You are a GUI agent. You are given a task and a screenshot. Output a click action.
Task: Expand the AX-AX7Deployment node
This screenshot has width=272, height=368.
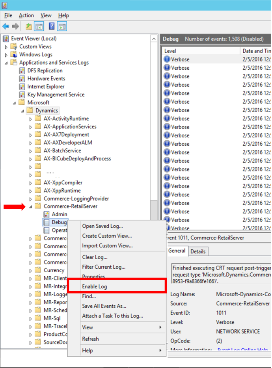[30, 135]
